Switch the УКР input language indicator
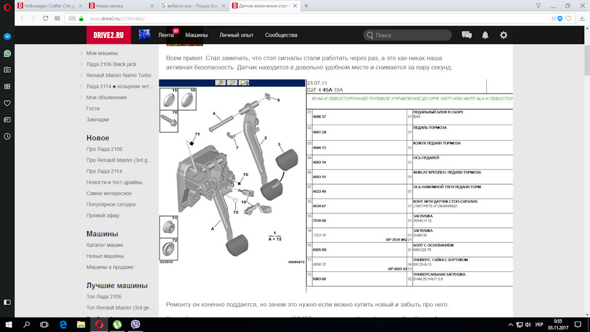Image resolution: width=590 pixels, height=332 pixels. (x=539, y=325)
